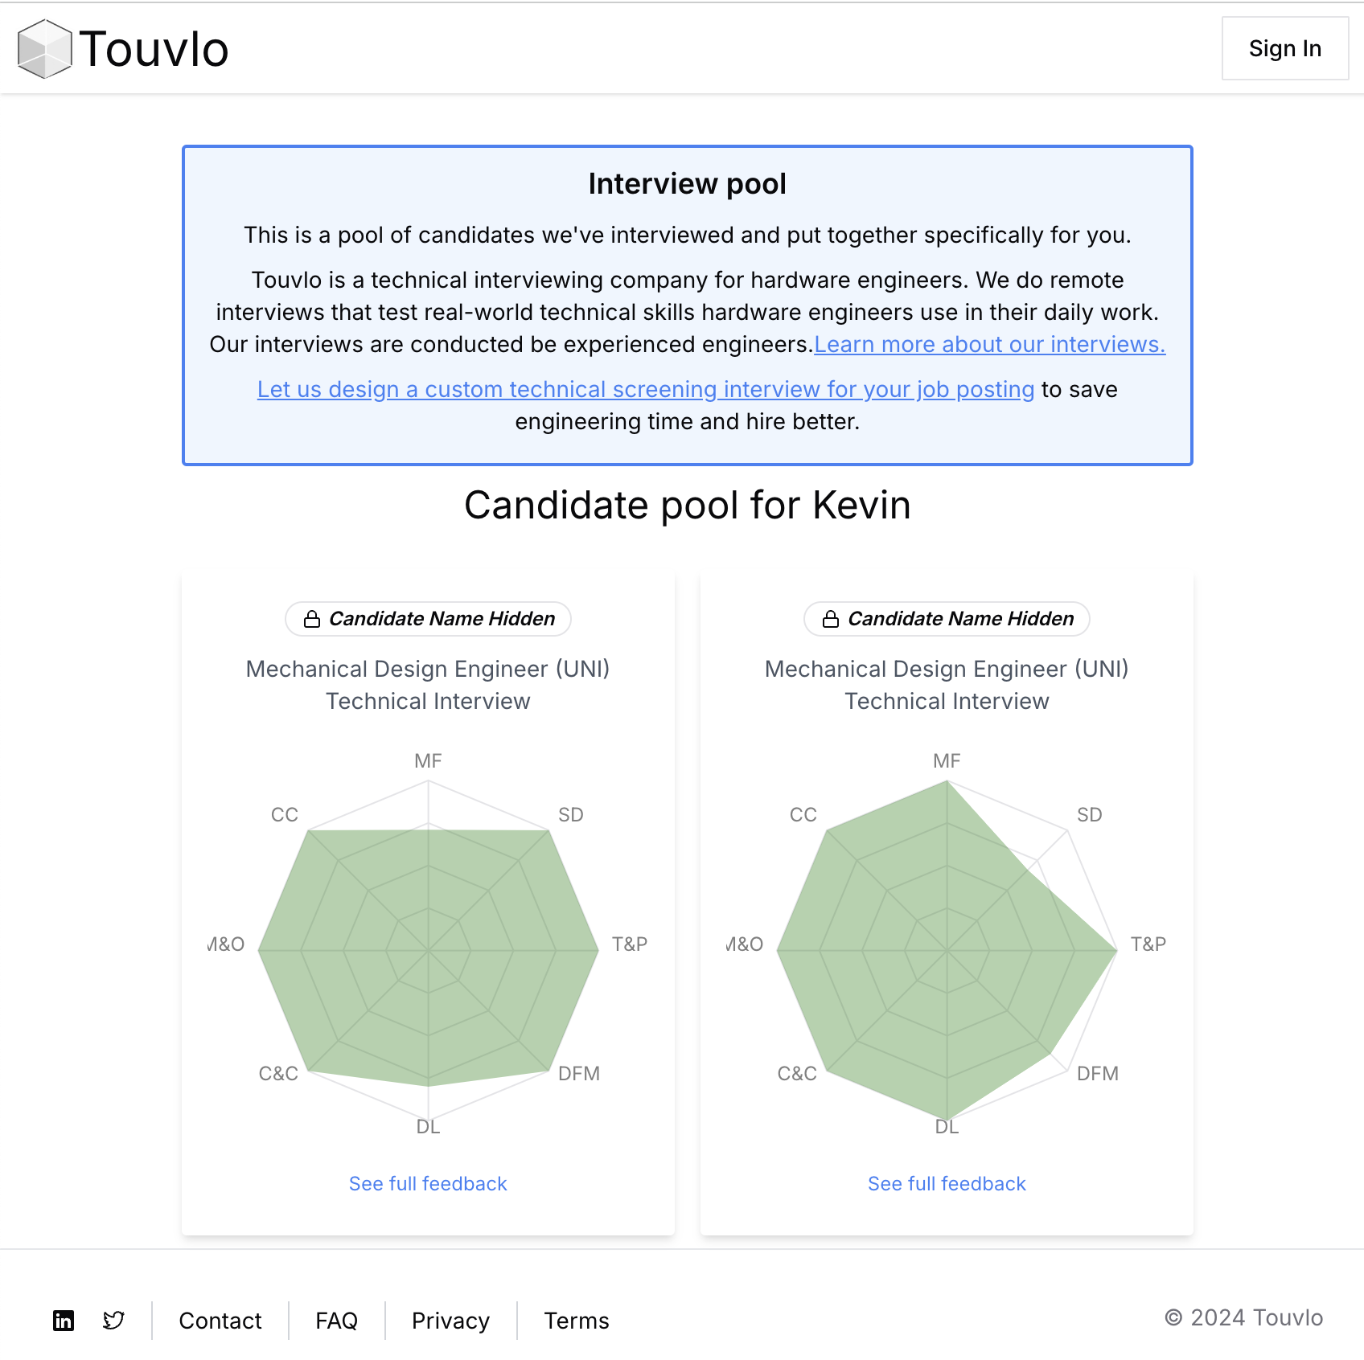
Task: See full feedback for second candidate
Action: tap(947, 1184)
